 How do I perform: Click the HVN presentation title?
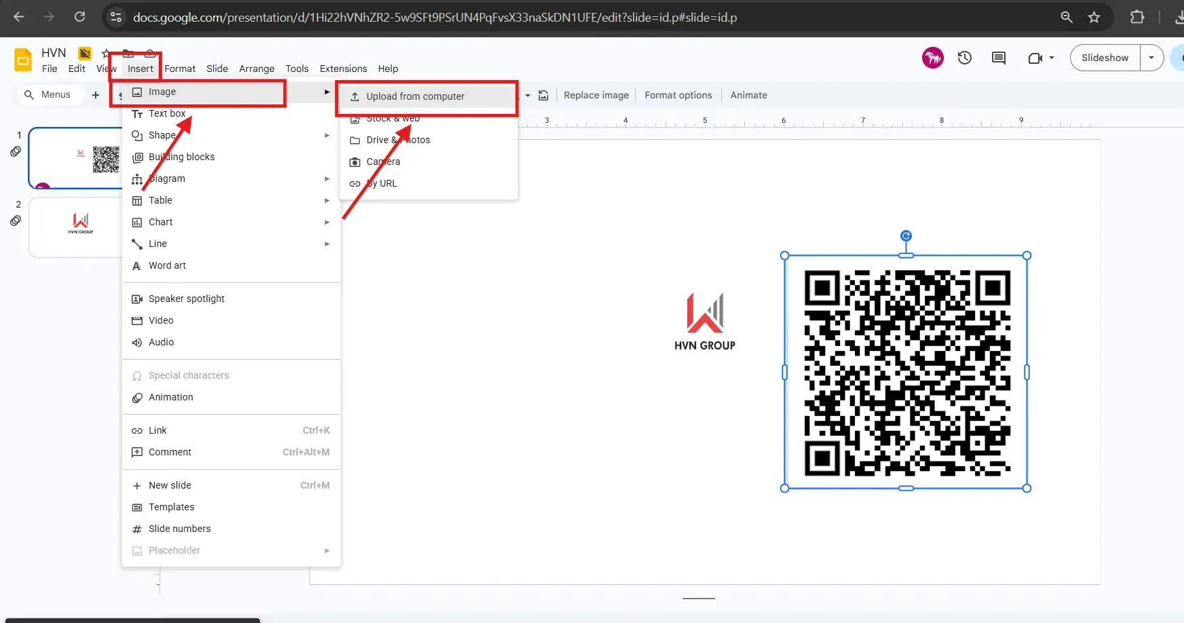(x=54, y=53)
